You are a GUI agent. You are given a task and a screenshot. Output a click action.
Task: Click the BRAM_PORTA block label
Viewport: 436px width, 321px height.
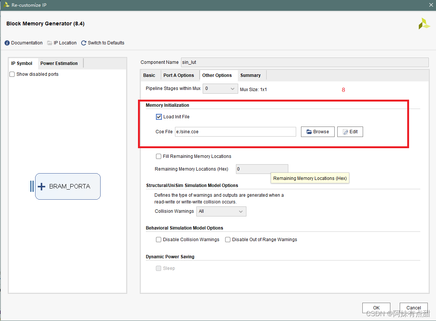70,186
